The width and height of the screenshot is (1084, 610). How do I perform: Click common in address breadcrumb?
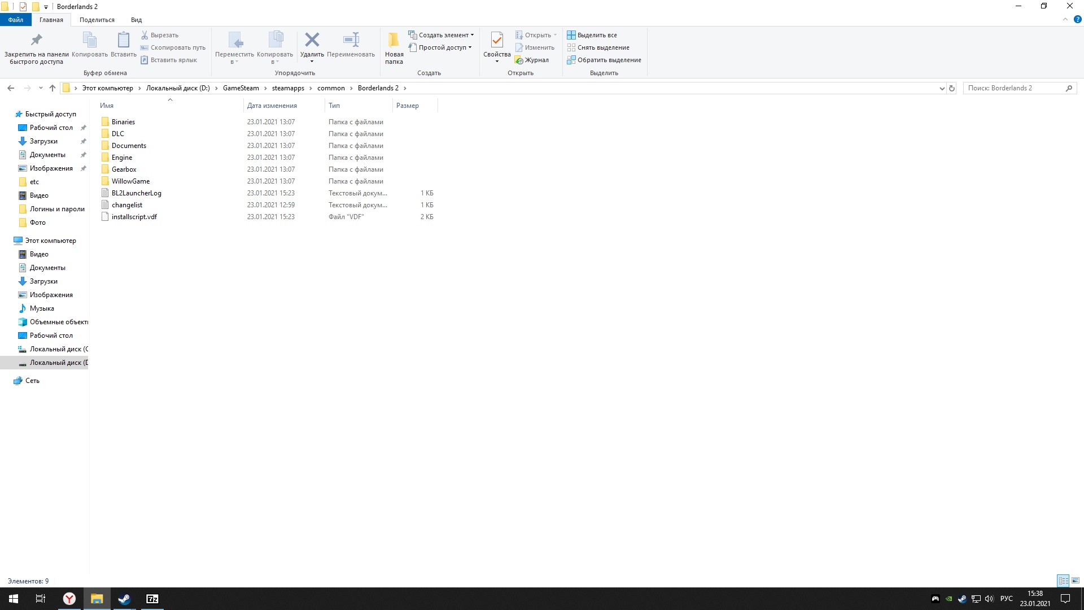[331, 88]
